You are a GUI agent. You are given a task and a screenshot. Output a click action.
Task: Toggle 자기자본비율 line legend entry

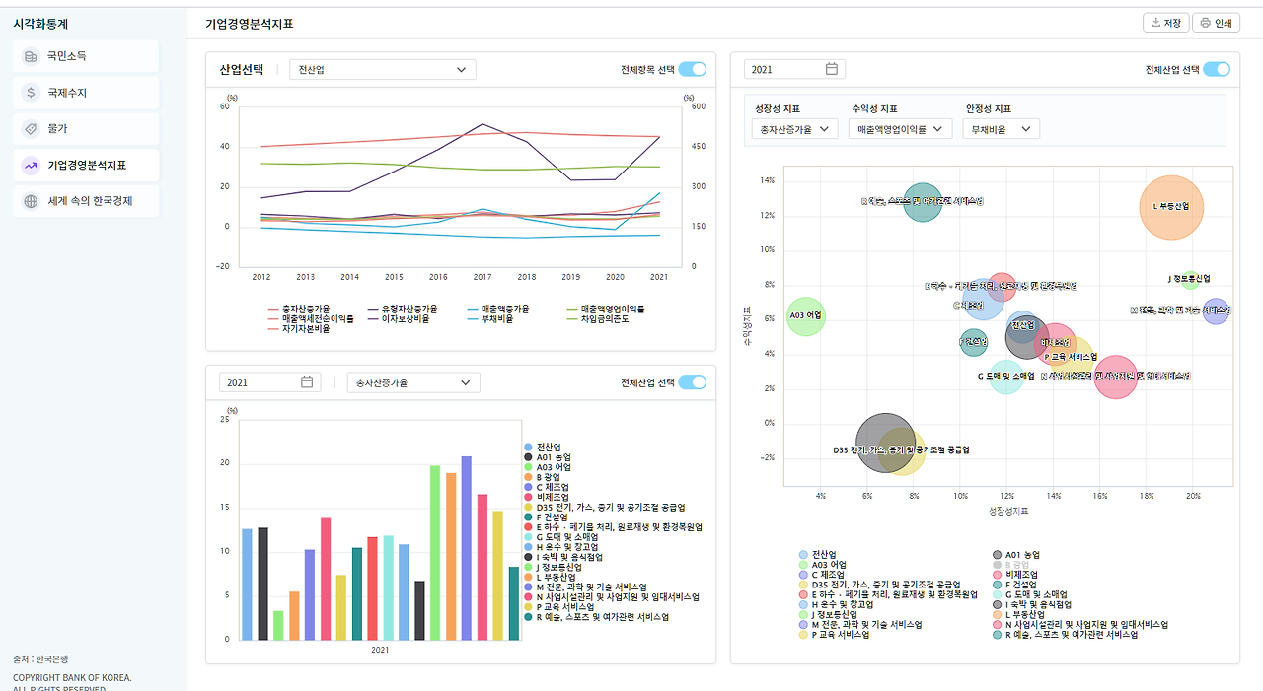pyautogui.click(x=299, y=328)
